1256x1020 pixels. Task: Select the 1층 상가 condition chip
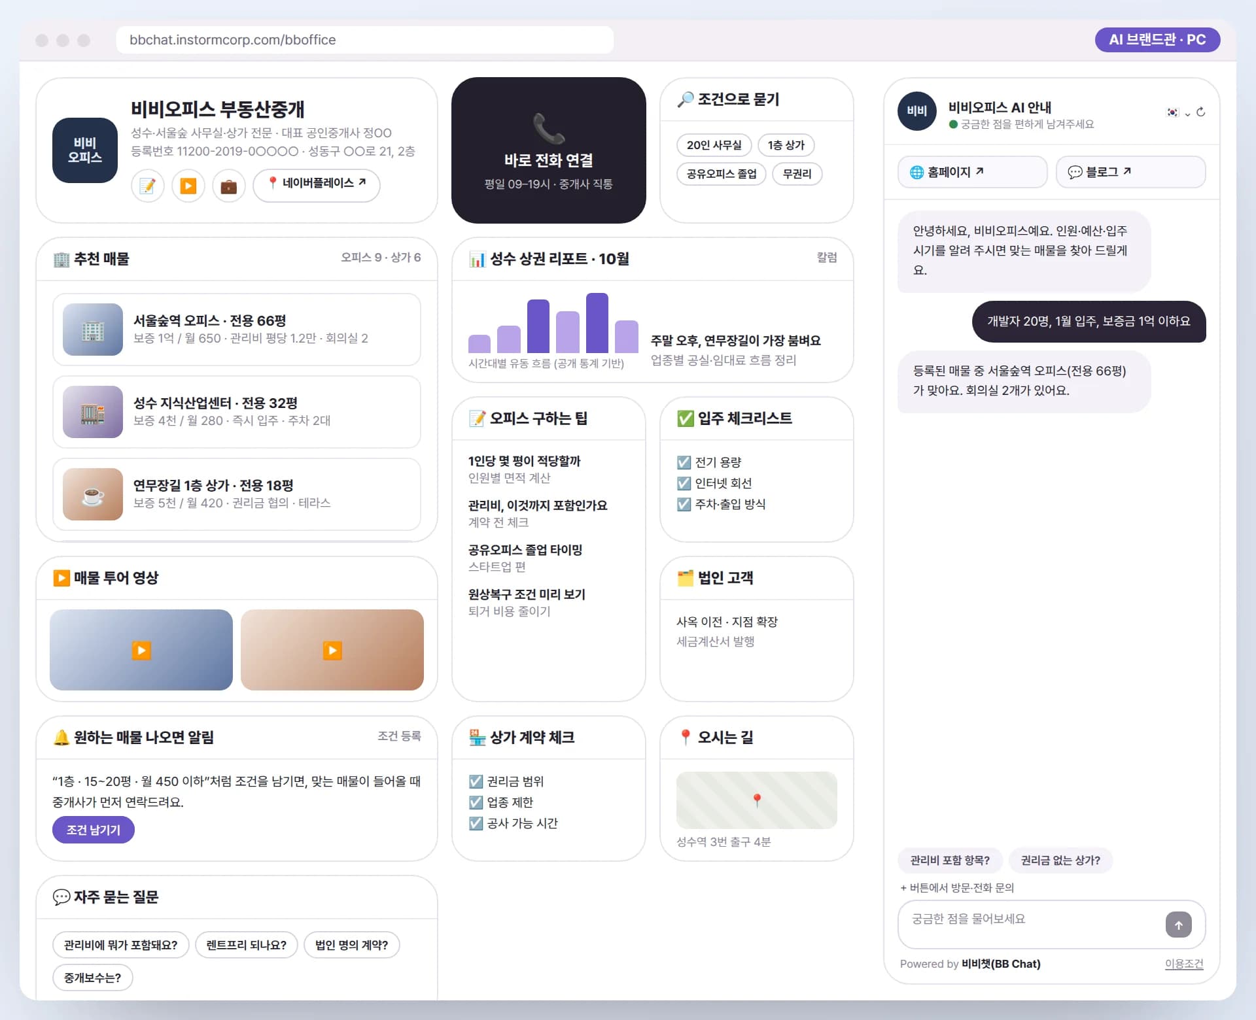pos(786,145)
